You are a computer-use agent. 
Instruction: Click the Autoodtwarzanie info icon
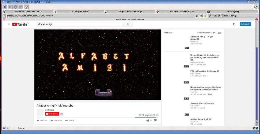pos(214,33)
